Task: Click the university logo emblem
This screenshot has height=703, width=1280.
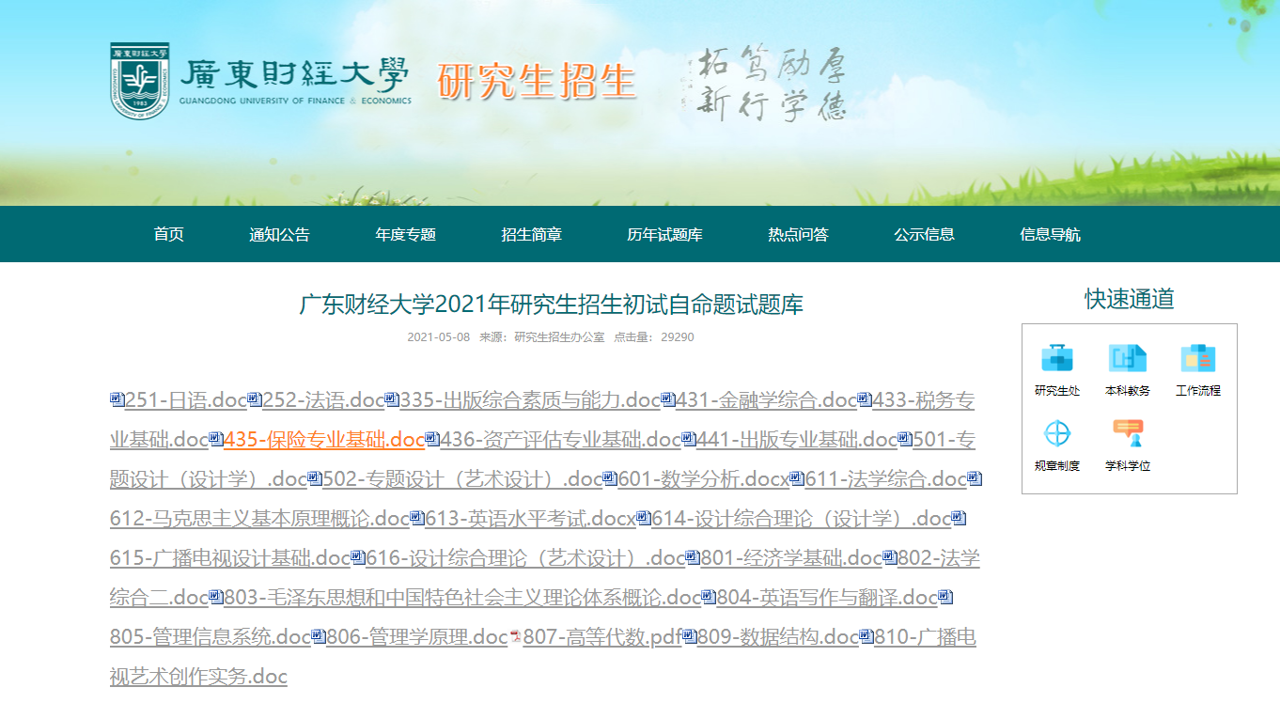Action: [x=140, y=81]
